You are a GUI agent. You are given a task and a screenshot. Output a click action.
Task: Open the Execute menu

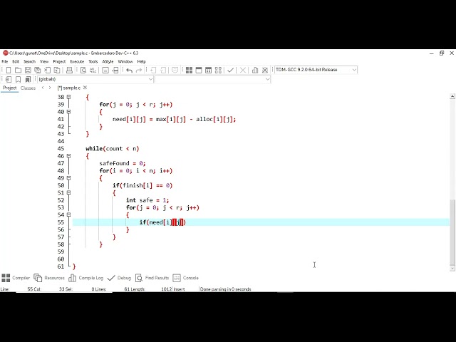point(77,62)
